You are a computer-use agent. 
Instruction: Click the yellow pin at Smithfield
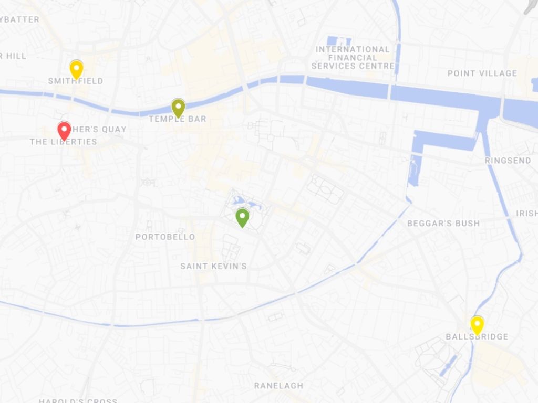point(76,70)
